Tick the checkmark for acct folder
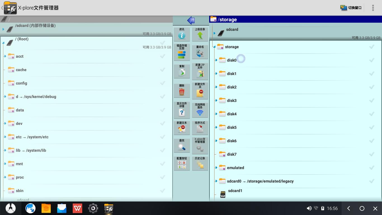Screen dimensions: 382x215 click(162, 56)
